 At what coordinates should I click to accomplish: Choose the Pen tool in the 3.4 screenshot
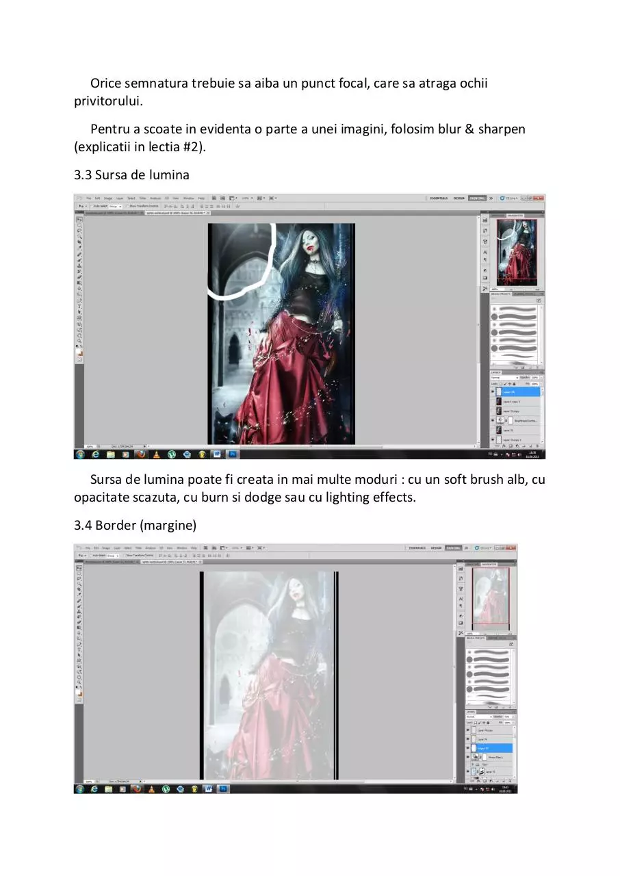[79, 645]
